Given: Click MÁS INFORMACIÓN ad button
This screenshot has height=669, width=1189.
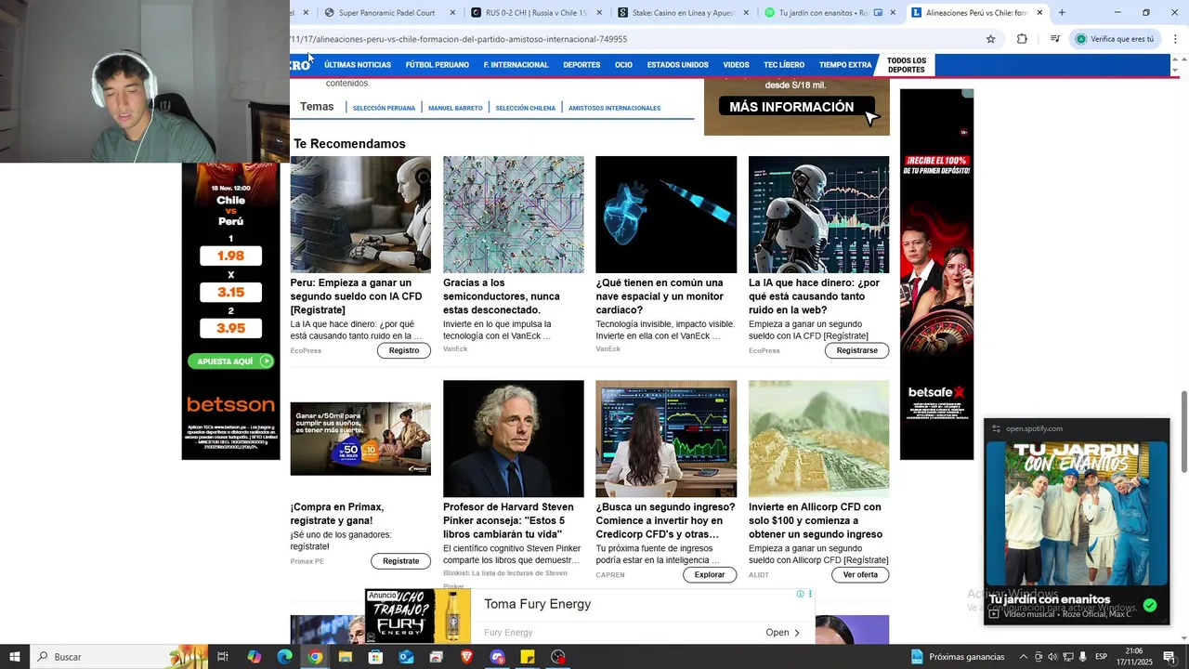Looking at the screenshot, I should 797,107.
